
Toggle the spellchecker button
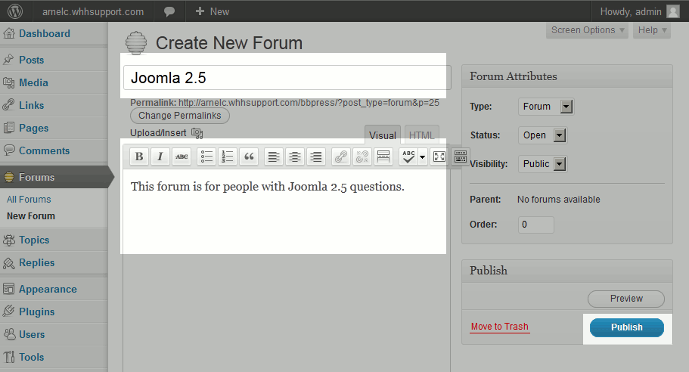point(408,157)
